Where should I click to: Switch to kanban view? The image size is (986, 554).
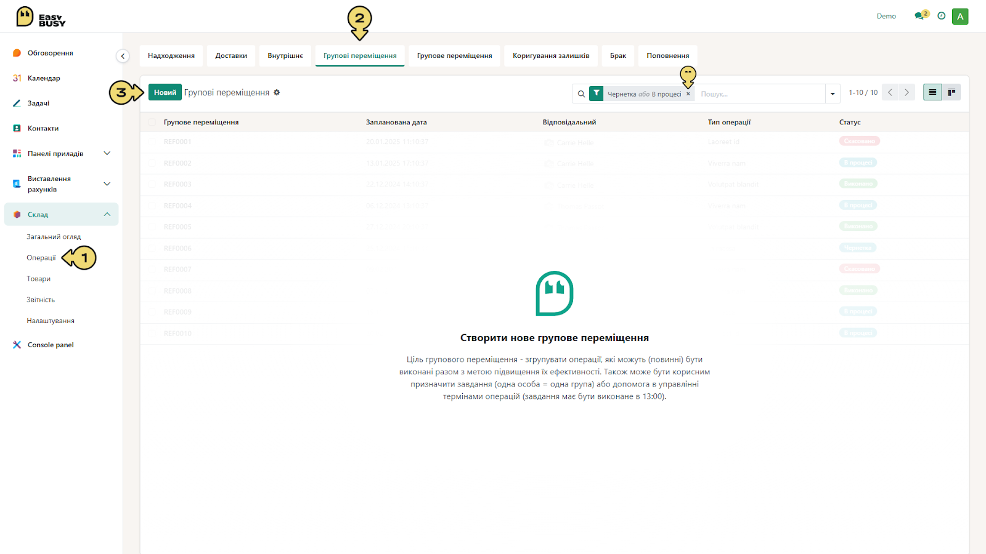(x=951, y=92)
